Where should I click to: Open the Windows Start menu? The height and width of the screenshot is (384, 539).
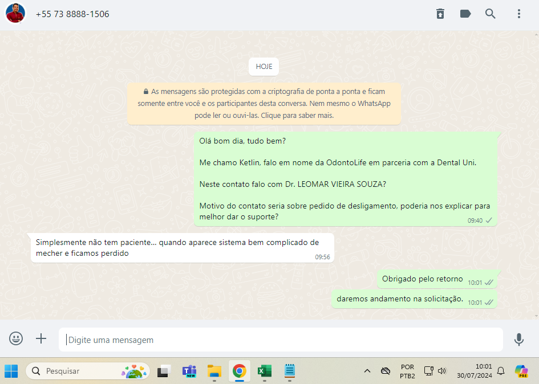coord(11,371)
